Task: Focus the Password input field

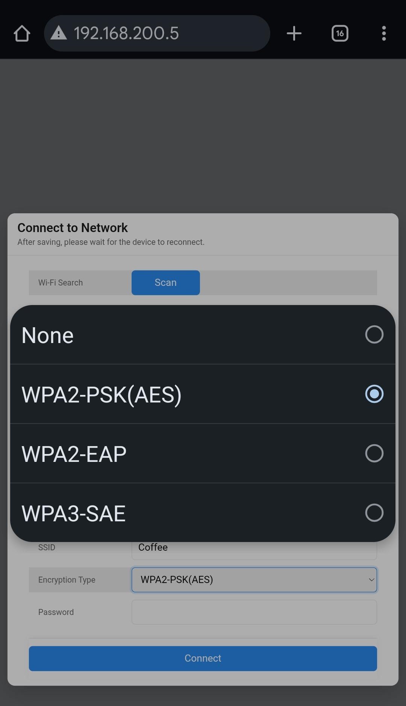Action: click(254, 612)
